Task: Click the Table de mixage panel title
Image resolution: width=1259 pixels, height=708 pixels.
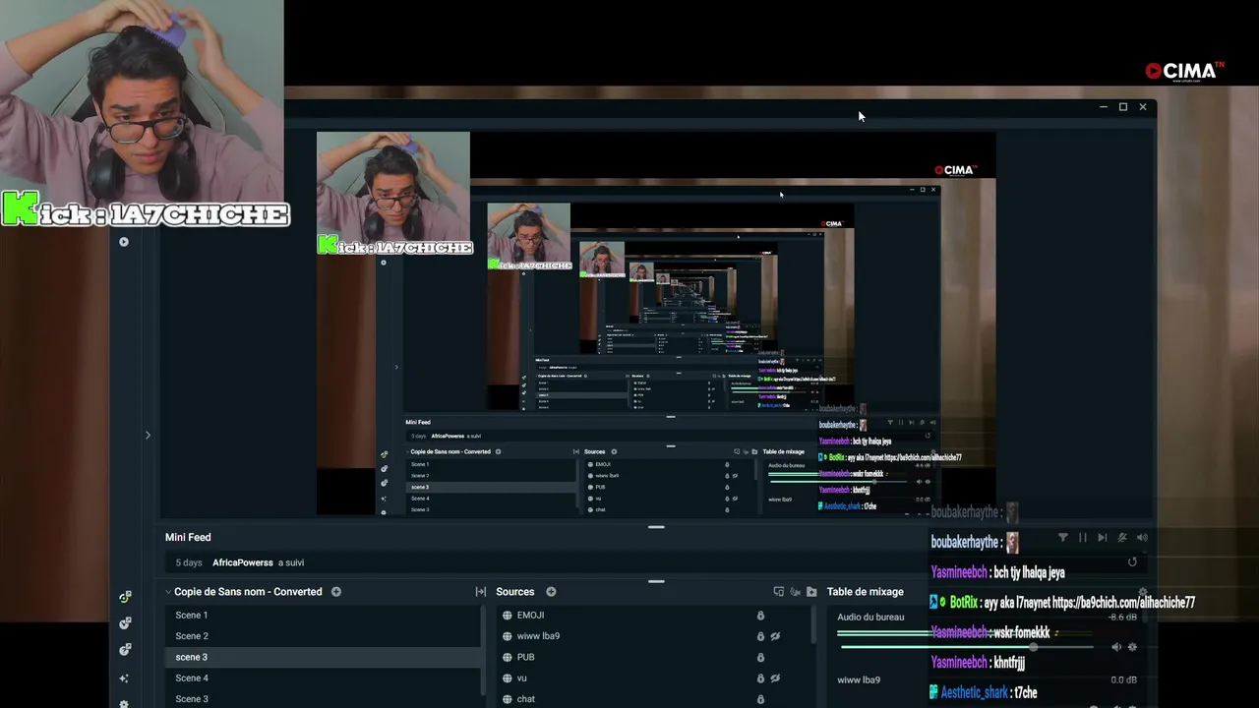Action: [866, 592]
